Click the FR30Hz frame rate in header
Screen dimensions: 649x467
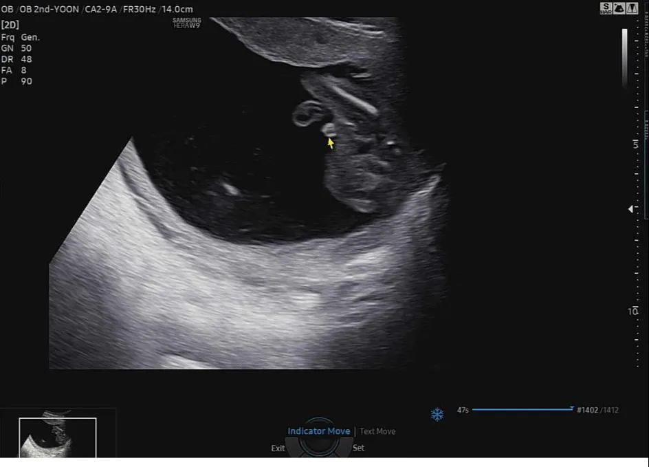[139, 9]
